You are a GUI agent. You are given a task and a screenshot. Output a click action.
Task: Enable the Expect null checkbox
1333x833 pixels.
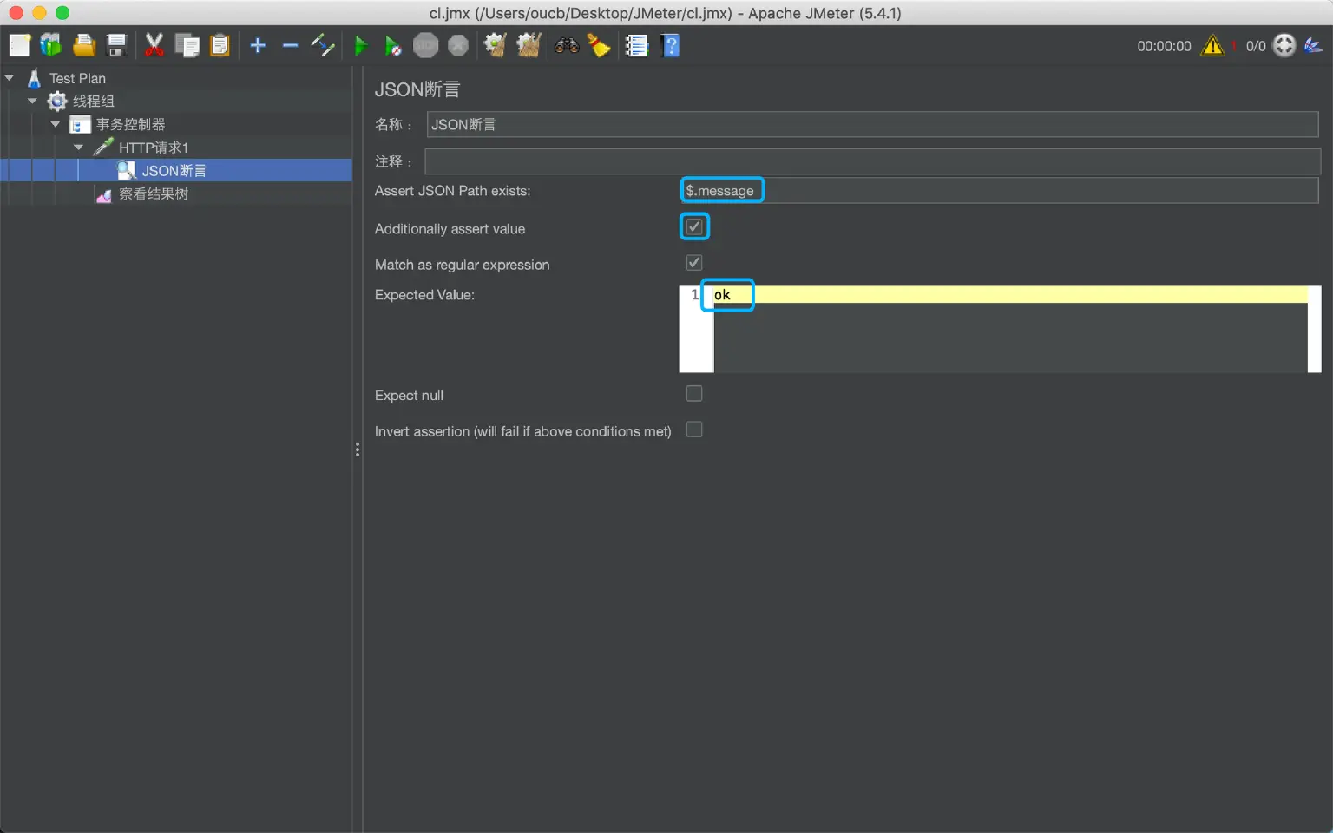tap(694, 394)
